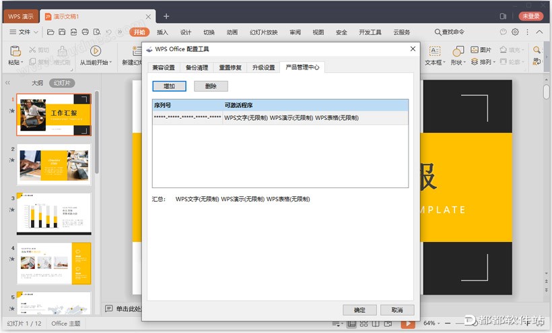Click the Paste clipboard icon
This screenshot has height=333, width=552.
15,51
